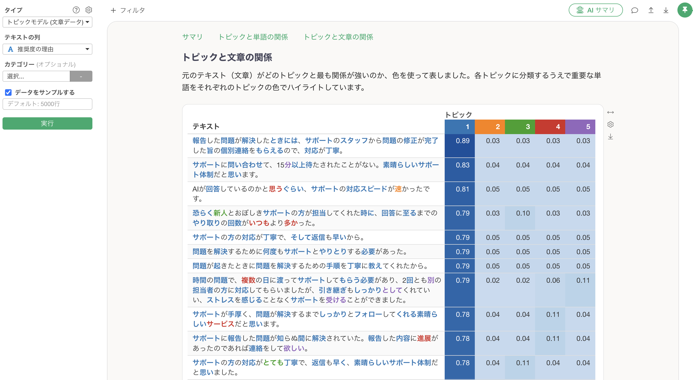
Task: Open the help question-mark icon beside タイプ
Action: (x=76, y=10)
